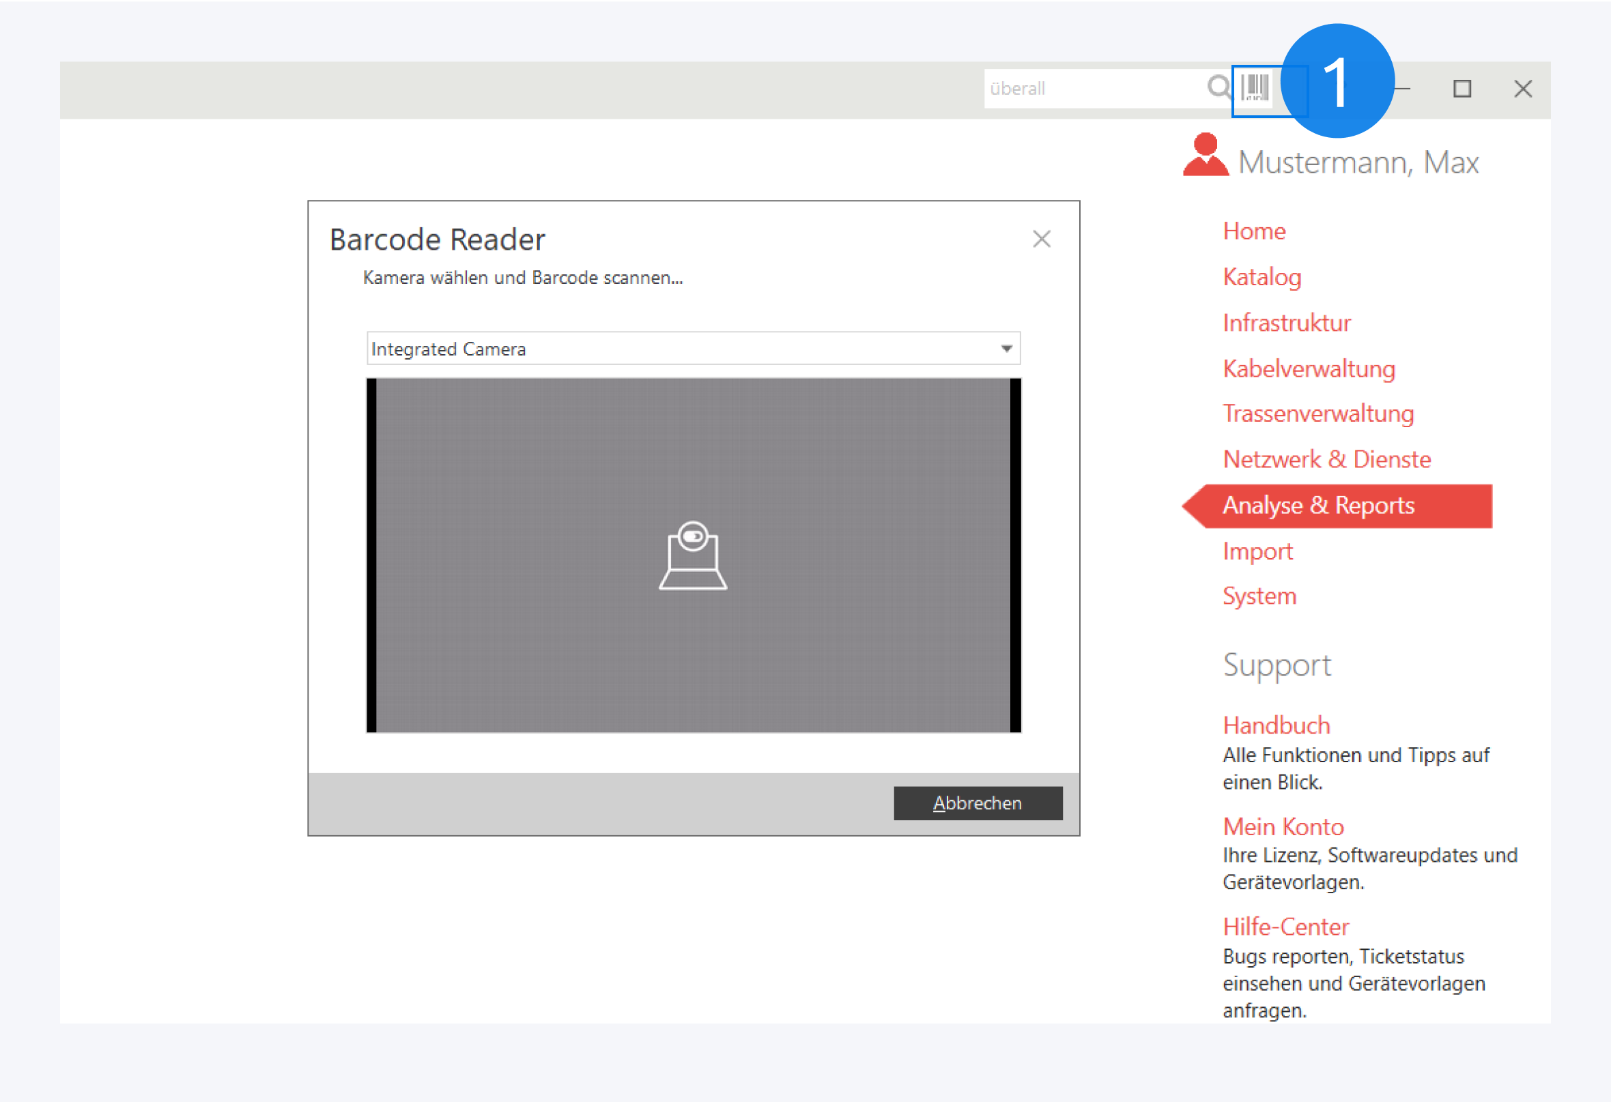Visit the Hilfe-Center link
This screenshot has height=1102, width=1611.
click(x=1285, y=927)
